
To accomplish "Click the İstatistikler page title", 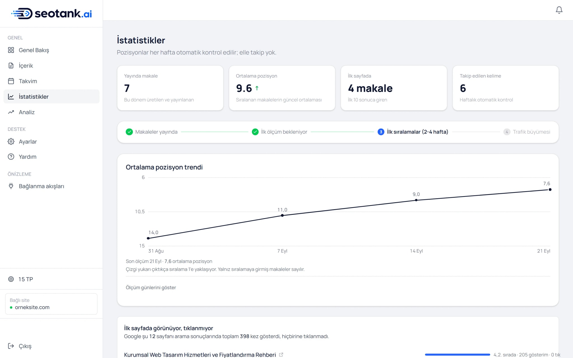I will point(141,40).
